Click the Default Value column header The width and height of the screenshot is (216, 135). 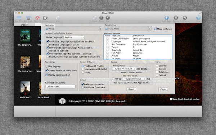(138, 36)
